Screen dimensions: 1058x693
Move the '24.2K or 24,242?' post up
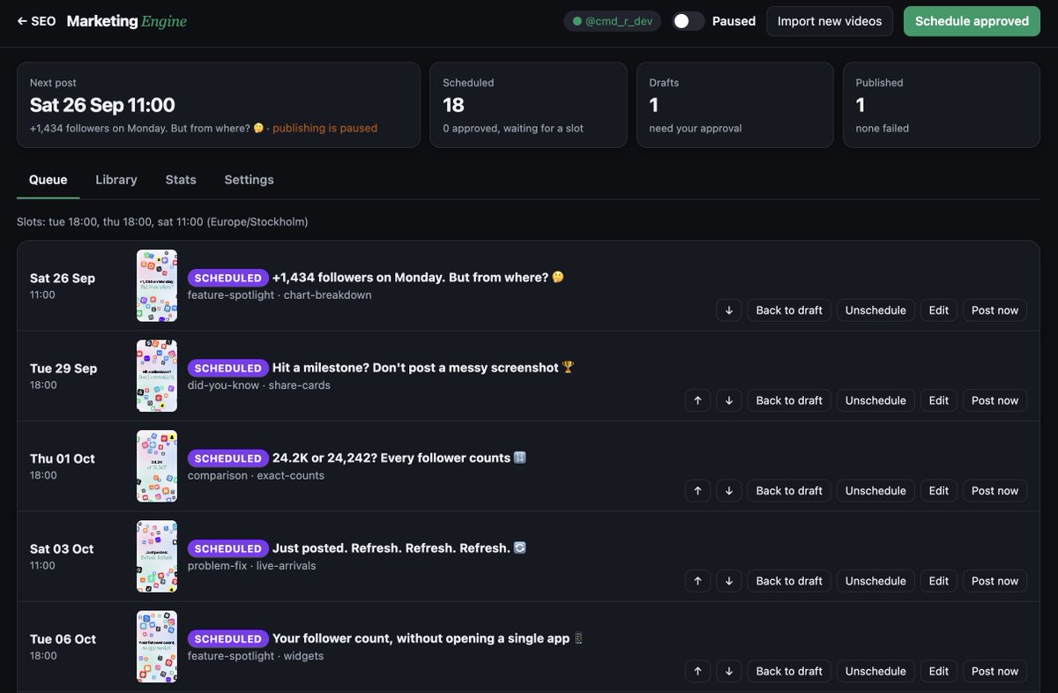click(697, 490)
